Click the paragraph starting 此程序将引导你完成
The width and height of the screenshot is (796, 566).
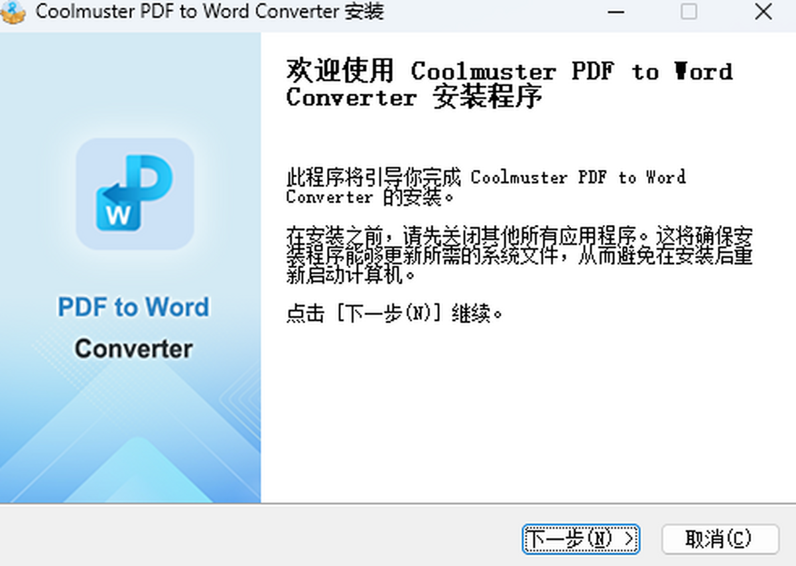click(x=486, y=187)
